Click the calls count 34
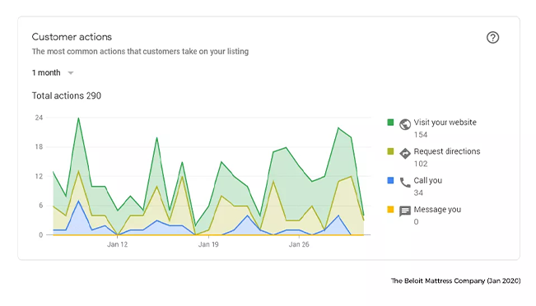 (418, 193)
